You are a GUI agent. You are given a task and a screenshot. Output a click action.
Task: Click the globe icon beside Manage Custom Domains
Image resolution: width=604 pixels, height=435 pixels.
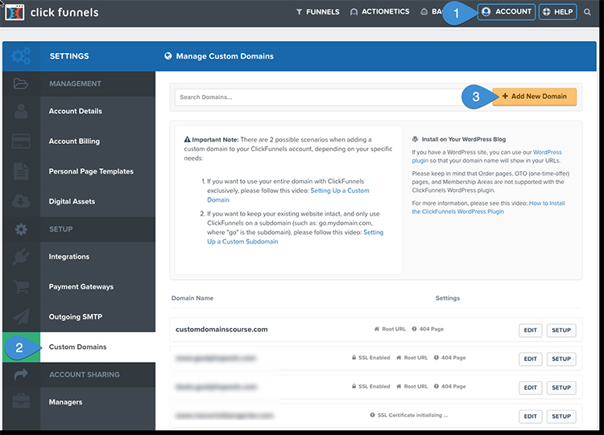pyautogui.click(x=168, y=56)
